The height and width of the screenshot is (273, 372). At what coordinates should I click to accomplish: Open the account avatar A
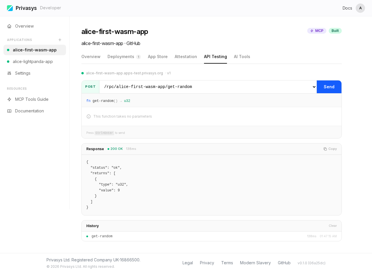(360, 8)
